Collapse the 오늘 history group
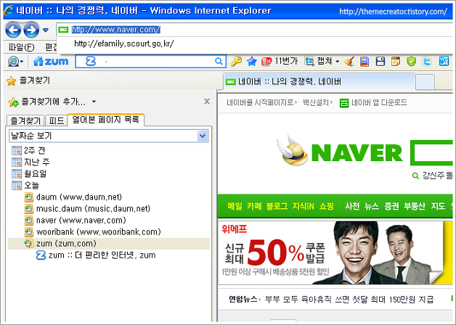This screenshot has width=456, height=325. pos(25,185)
